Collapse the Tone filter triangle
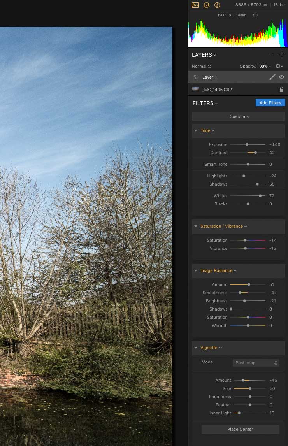The height and width of the screenshot is (446, 288). pos(195,130)
